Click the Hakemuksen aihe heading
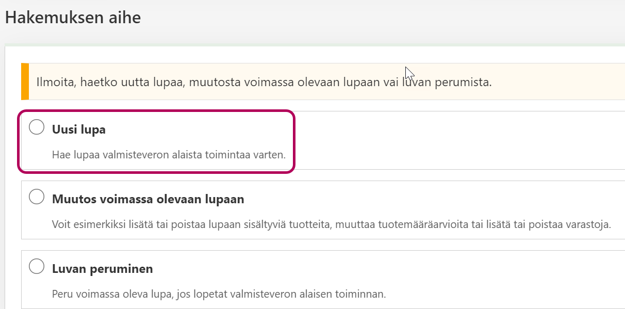The image size is (625, 309). point(73,18)
